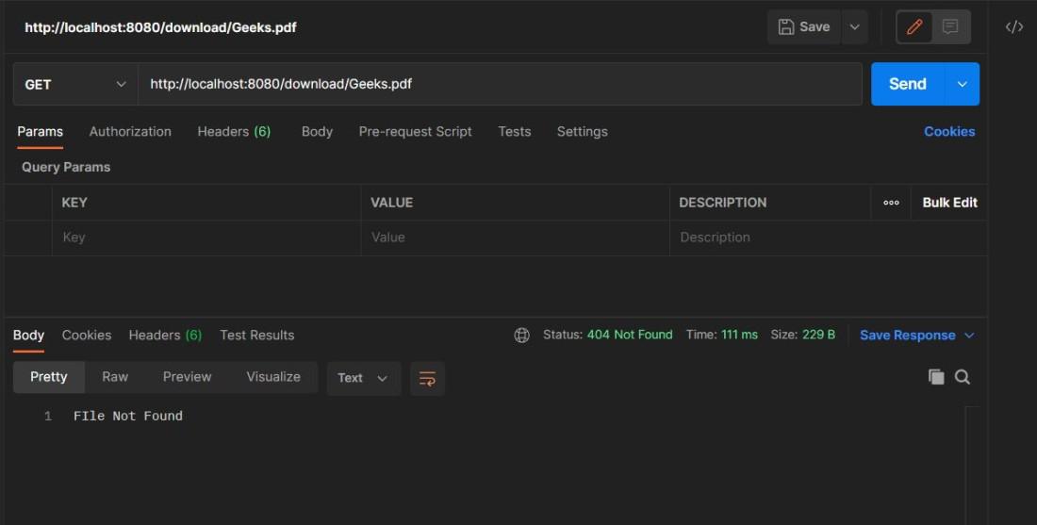Click the response vertical scrollbar
Viewport: 1037px width, 525px height.
pos(972,466)
